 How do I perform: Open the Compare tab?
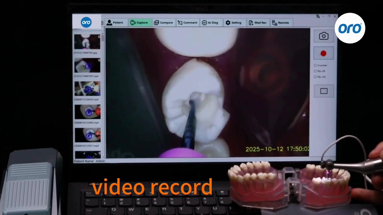coord(163,22)
